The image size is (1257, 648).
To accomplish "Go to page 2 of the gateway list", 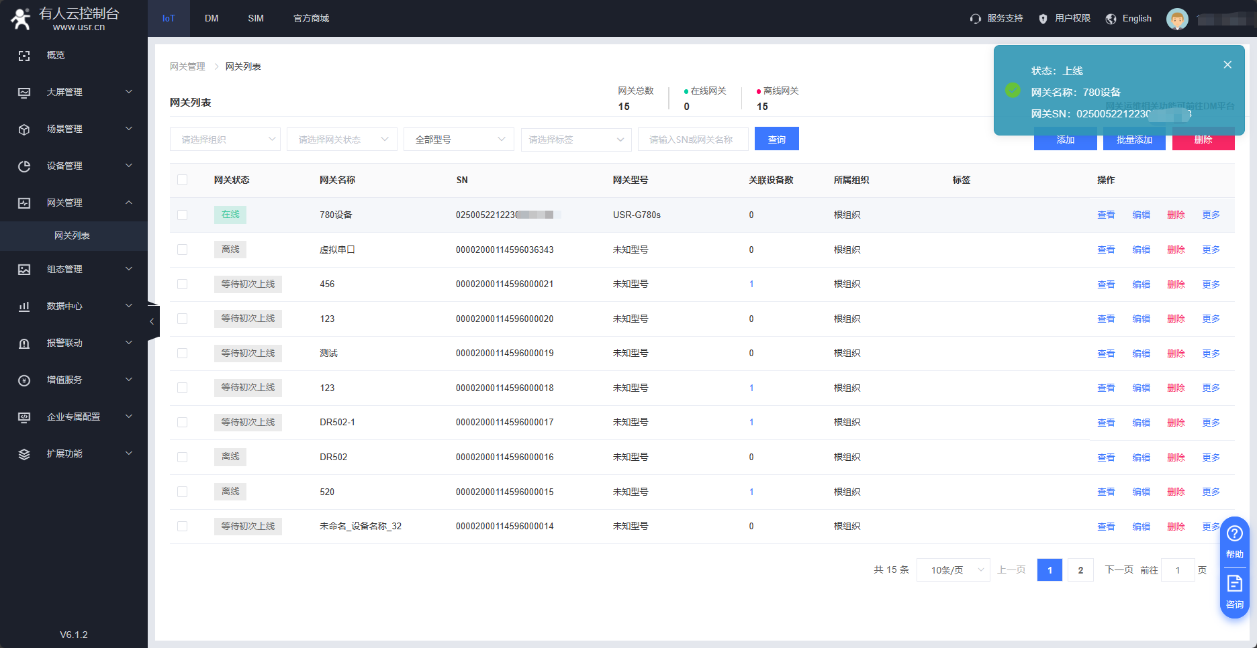I will pyautogui.click(x=1080, y=570).
